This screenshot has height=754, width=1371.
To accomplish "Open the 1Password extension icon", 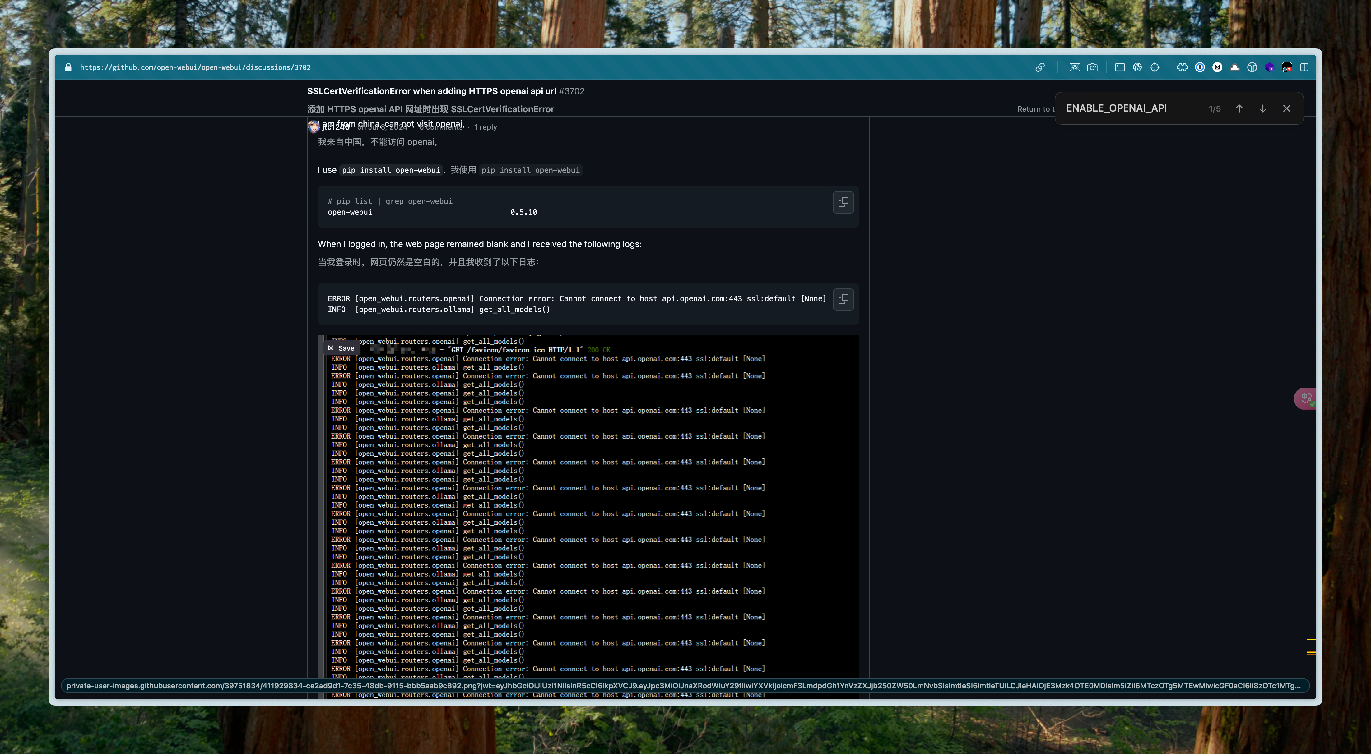I will point(1200,67).
